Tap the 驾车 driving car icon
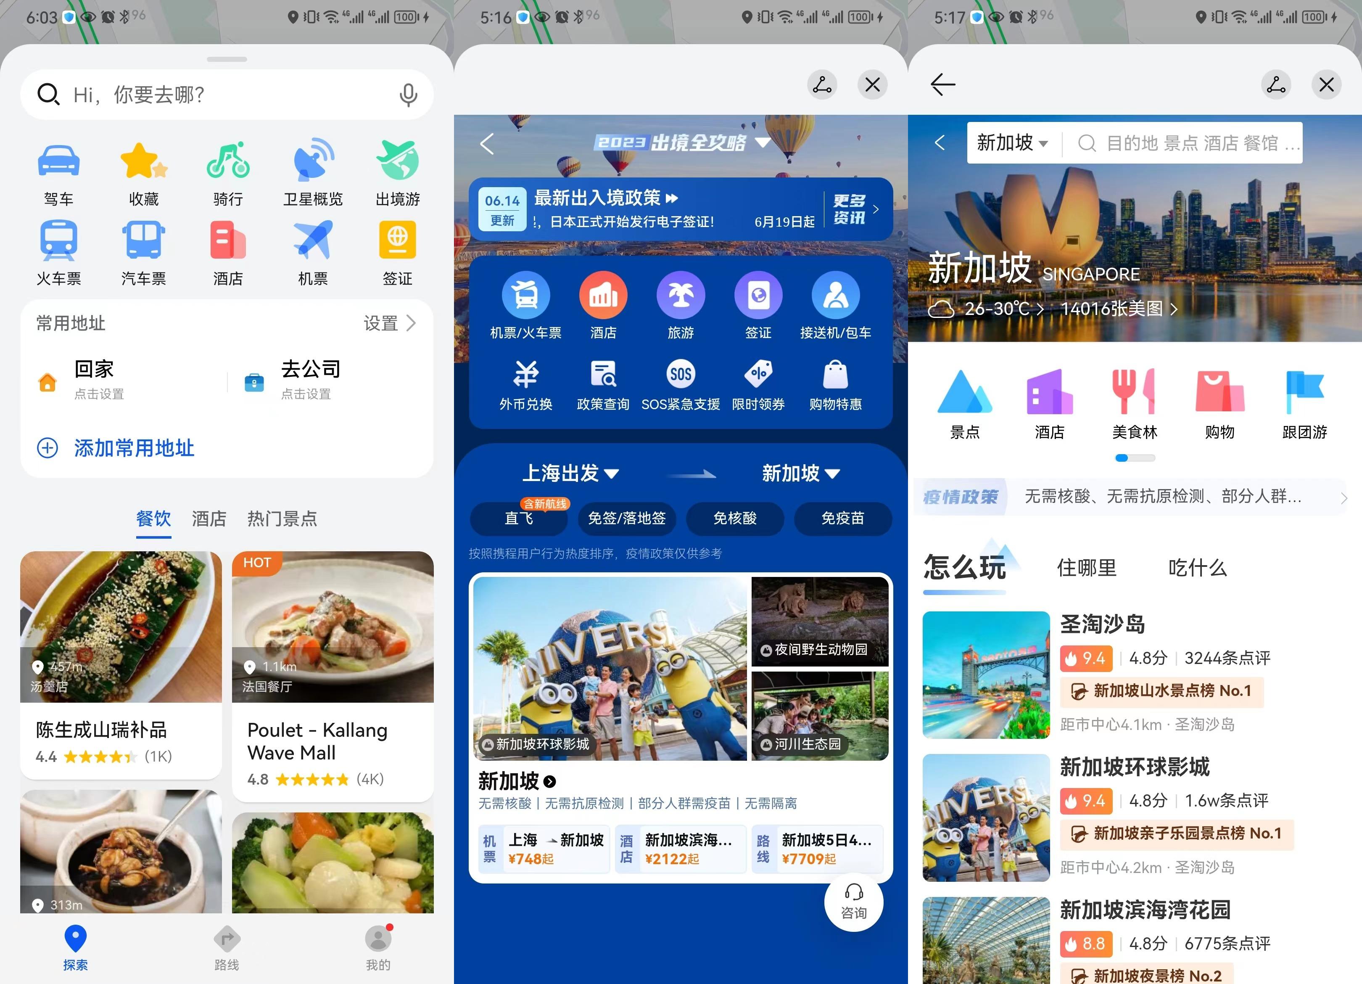 click(58, 161)
